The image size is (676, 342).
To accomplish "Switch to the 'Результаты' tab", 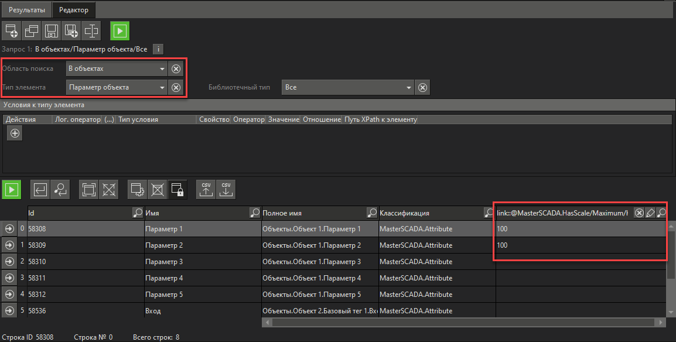I will [x=26, y=9].
